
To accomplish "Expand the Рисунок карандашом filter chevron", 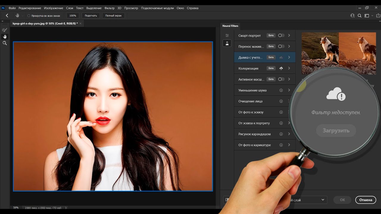I will (x=289, y=134).
